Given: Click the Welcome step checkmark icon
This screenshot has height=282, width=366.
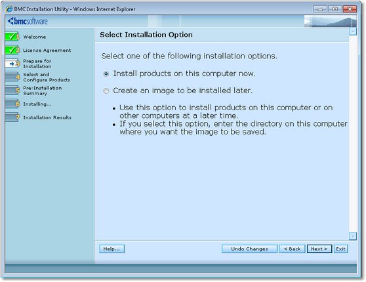Looking at the screenshot, I should coord(12,37).
